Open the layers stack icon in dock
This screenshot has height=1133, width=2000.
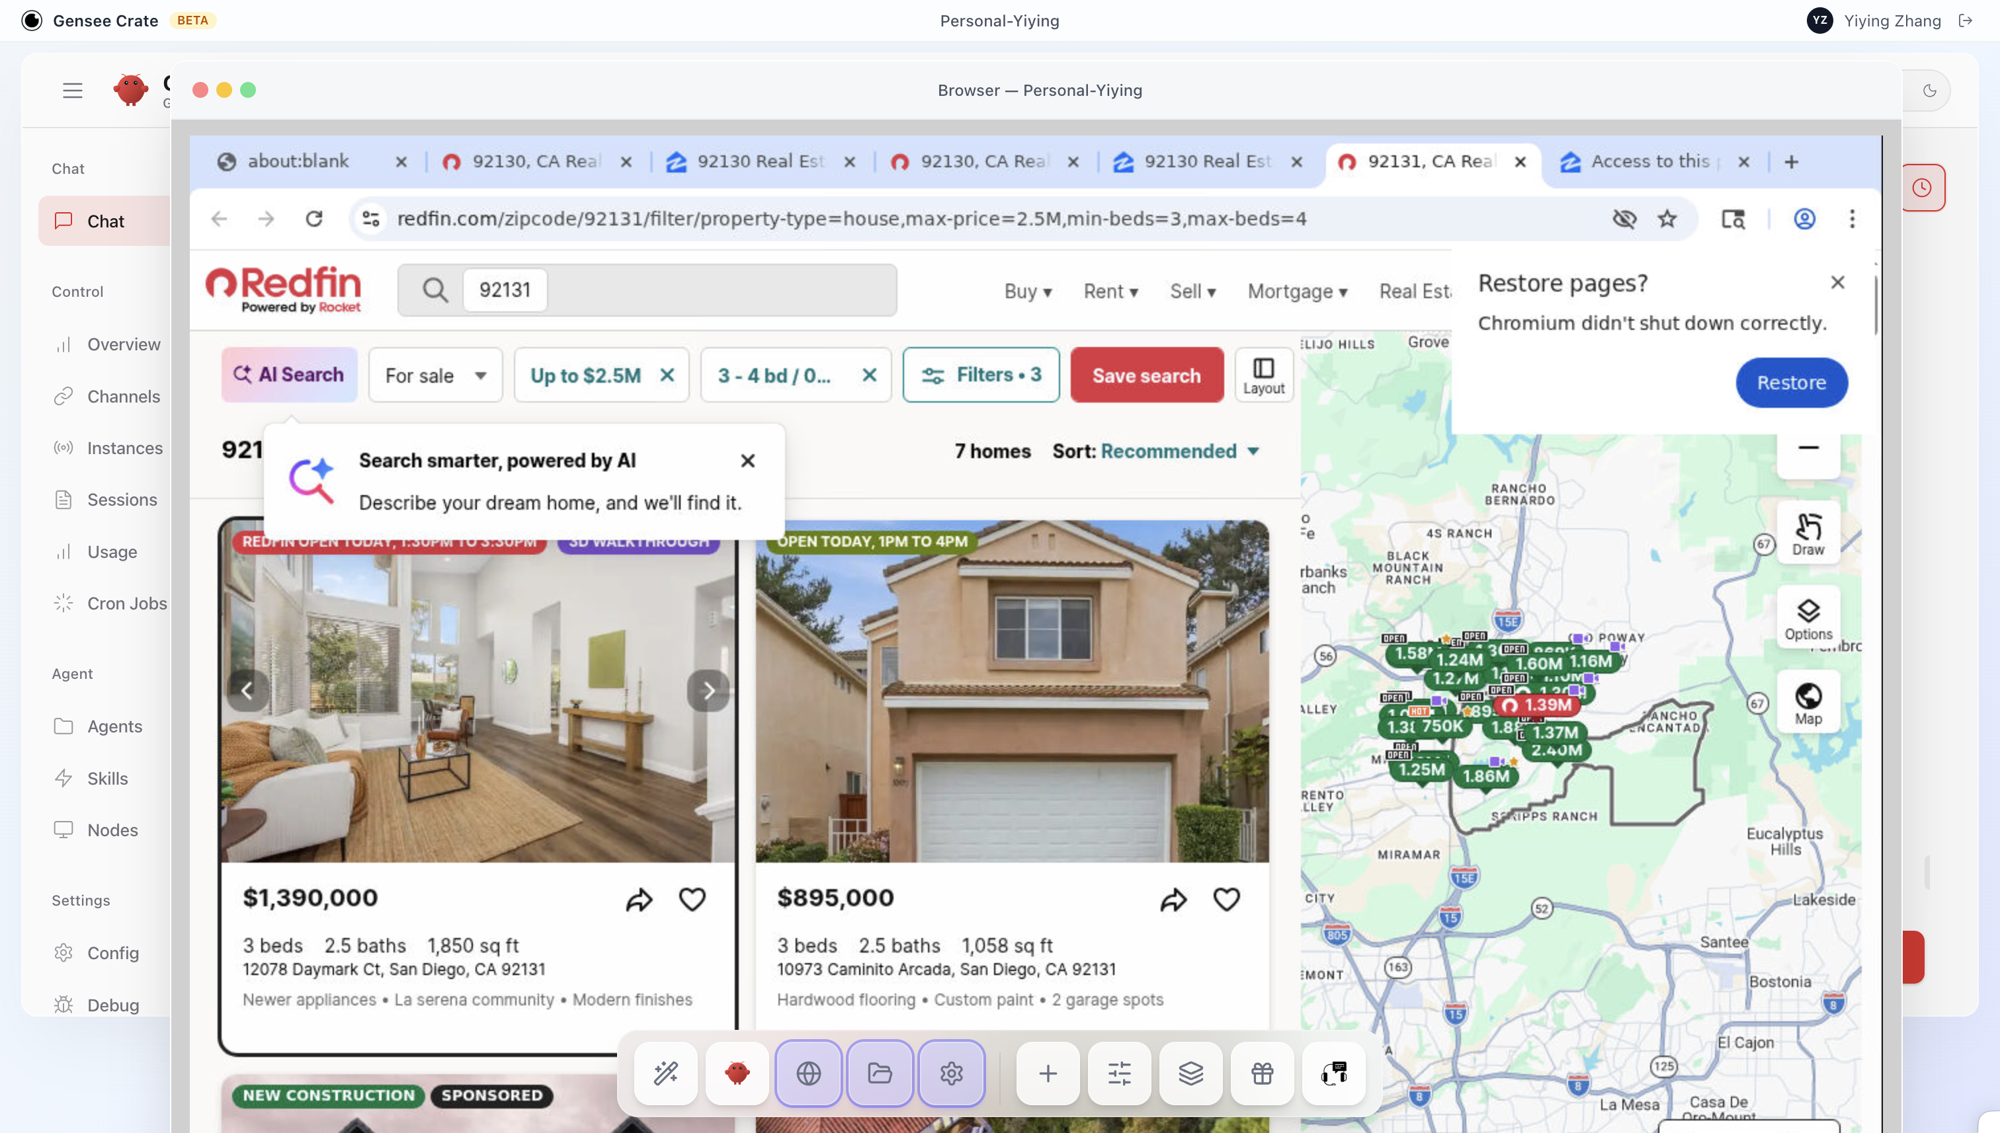pyautogui.click(x=1190, y=1074)
